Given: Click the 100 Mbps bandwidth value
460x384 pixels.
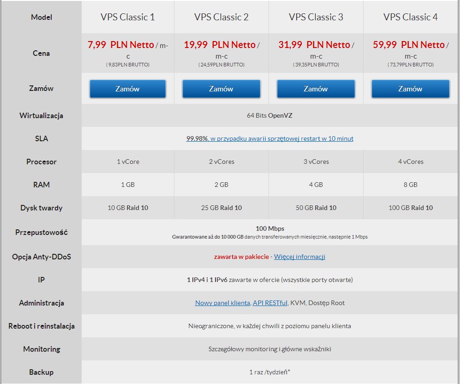Looking at the screenshot, I should (x=270, y=228).
